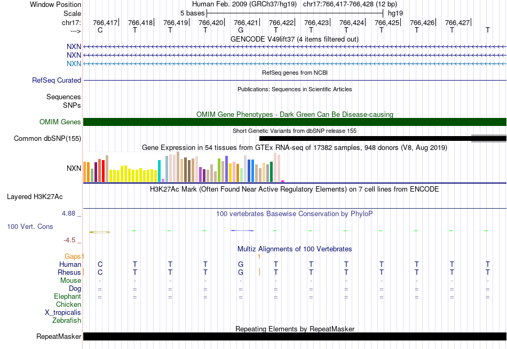Select the Human species label
The width and height of the screenshot is (507, 349).
pos(70,265)
